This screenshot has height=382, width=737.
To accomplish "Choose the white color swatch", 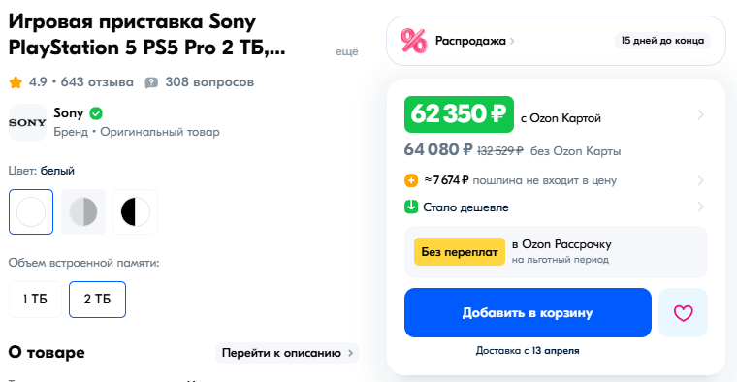I will coord(31,212).
